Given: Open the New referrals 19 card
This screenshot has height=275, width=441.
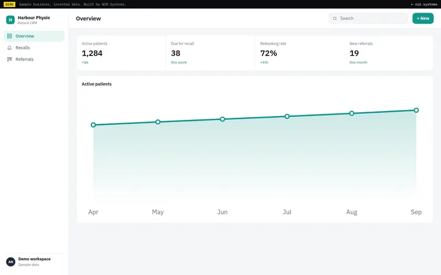Looking at the screenshot, I should [x=389, y=53].
